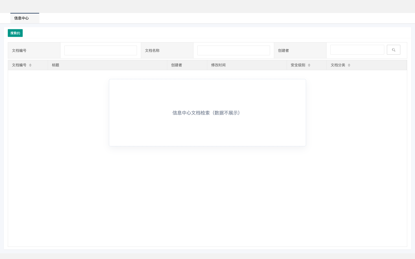Click the magnifier search icon button
Viewport: 415px width, 259px height.
tap(393, 50)
